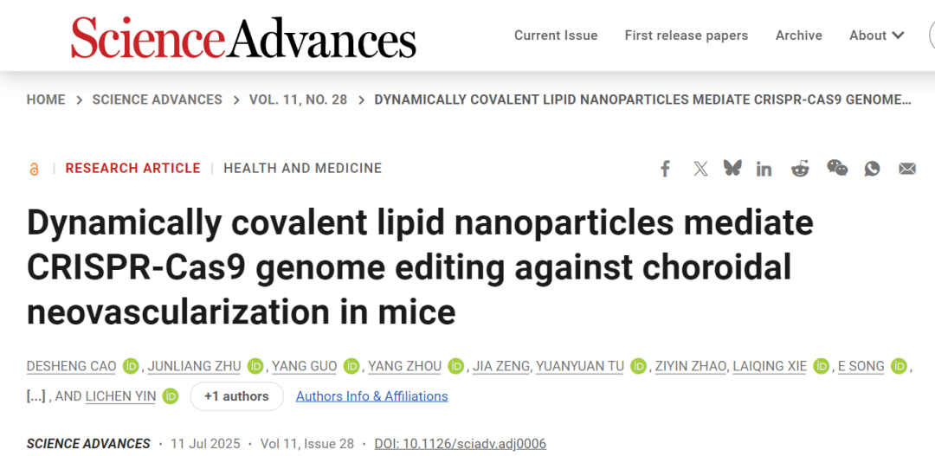Expand hidden authors via [...] ellipsis
The image size is (935, 456).
(x=35, y=395)
